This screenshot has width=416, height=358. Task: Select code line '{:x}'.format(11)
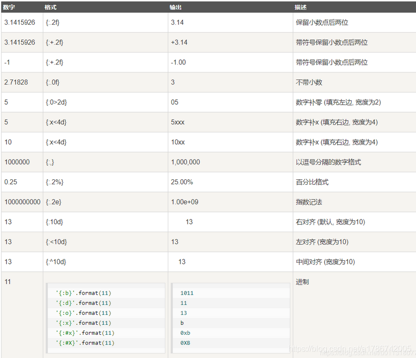tap(83, 323)
